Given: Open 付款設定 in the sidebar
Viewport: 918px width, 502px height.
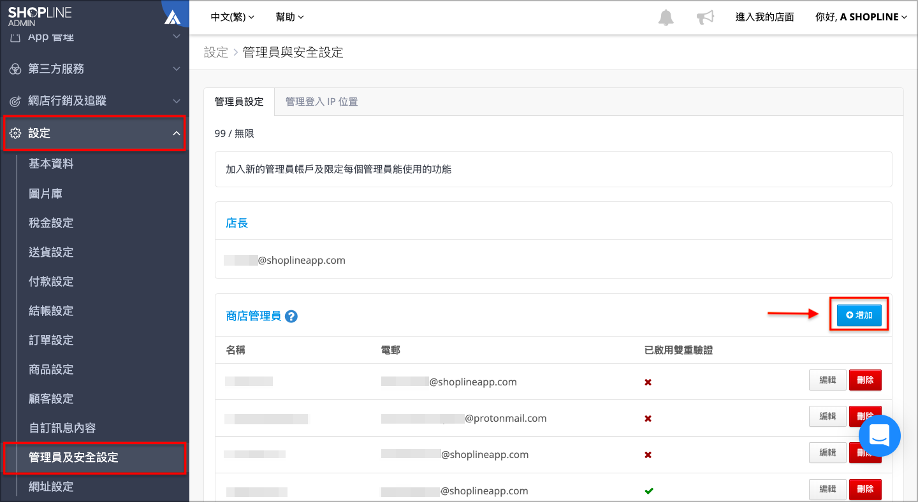Looking at the screenshot, I should click(51, 282).
